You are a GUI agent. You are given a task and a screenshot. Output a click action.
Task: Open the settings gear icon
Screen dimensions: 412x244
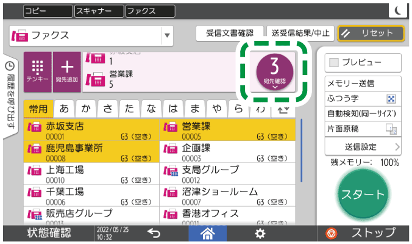click(260, 234)
